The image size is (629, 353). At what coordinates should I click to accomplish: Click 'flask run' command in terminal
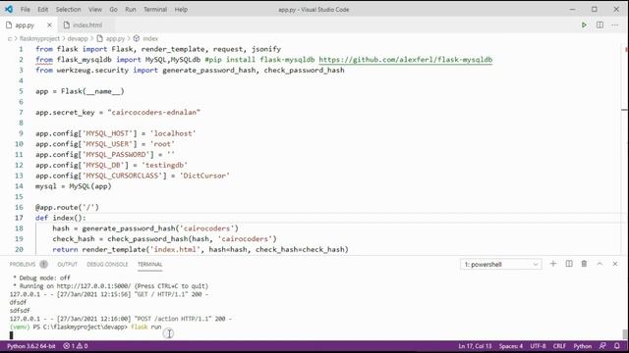pos(146,327)
